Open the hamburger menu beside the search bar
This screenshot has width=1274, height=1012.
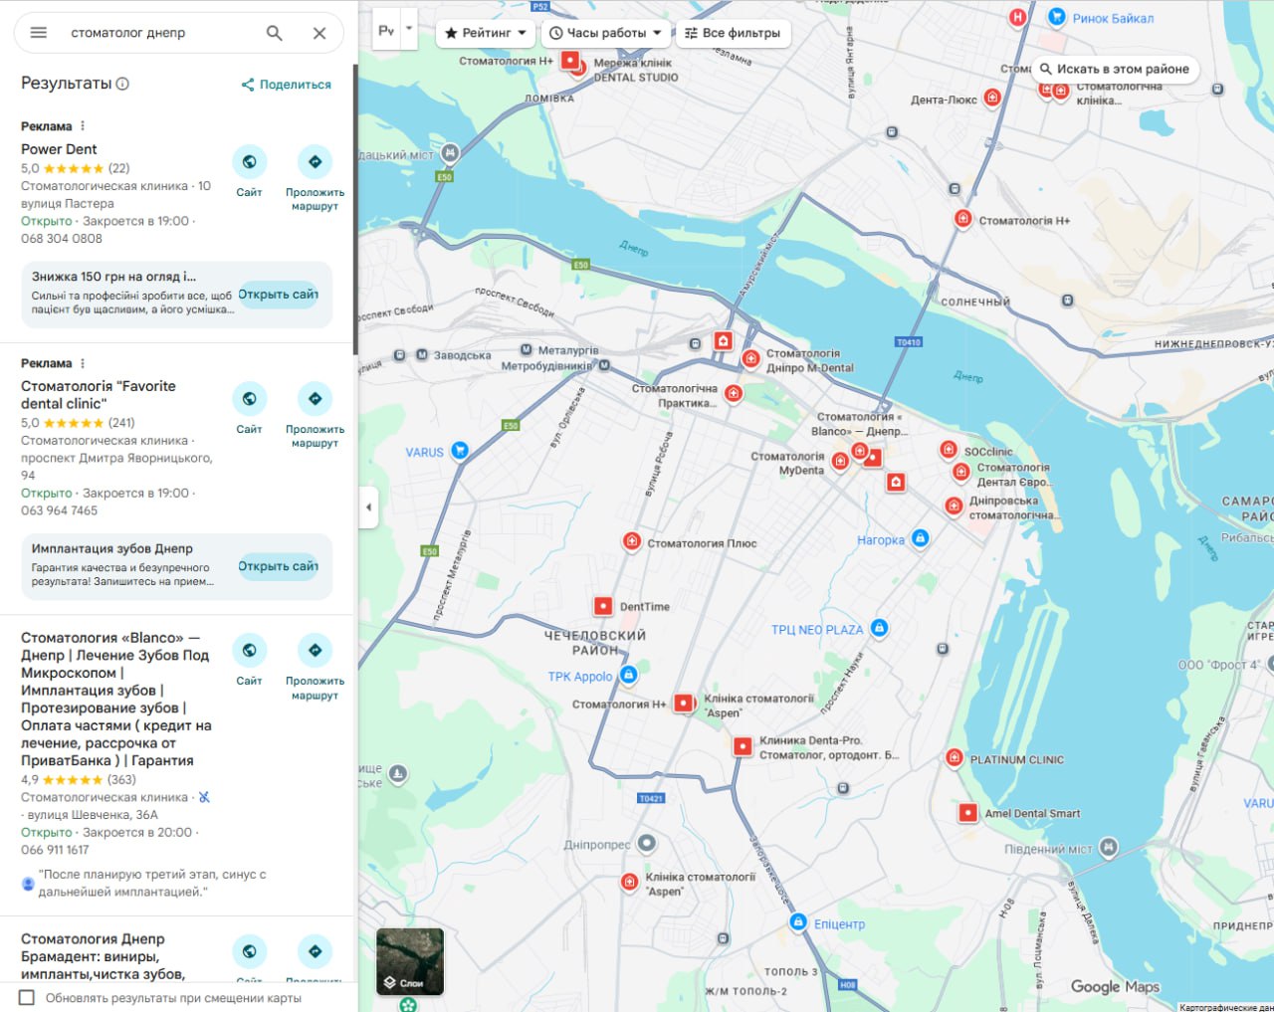point(38,33)
